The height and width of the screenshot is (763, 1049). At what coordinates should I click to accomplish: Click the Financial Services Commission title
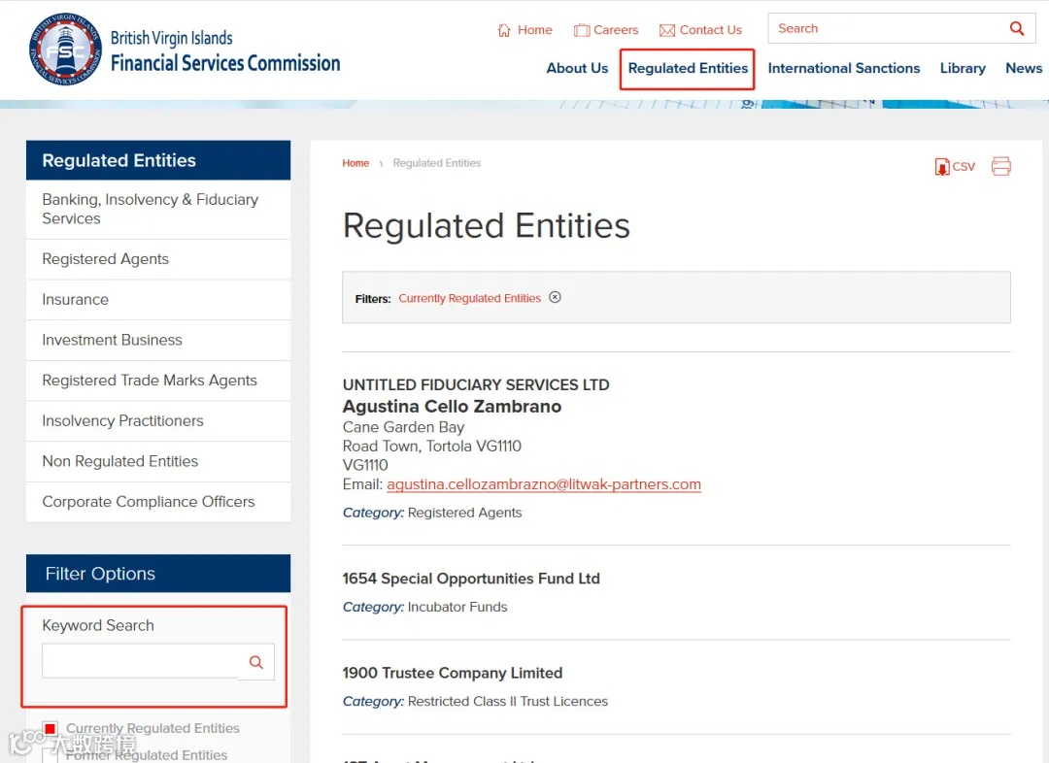coord(225,63)
